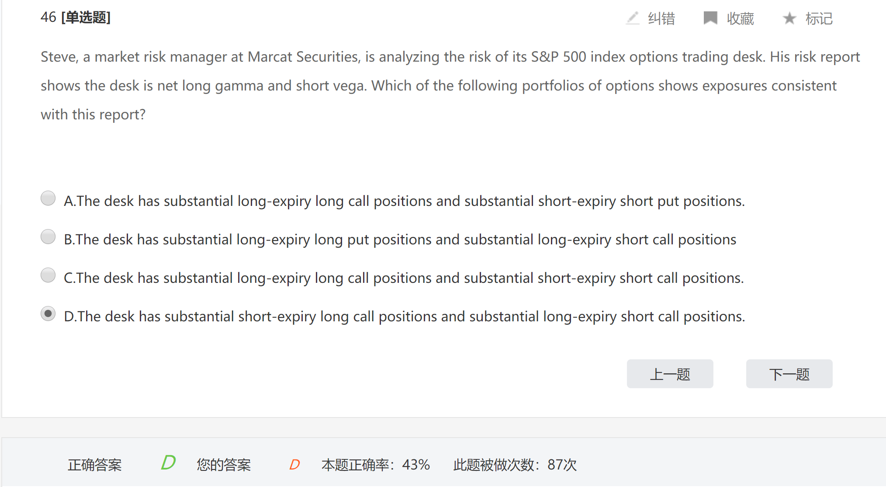Click the 标记 mark label
The image size is (886, 487).
point(819,19)
